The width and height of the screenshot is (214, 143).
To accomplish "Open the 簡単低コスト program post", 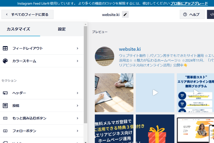I will (195, 93).
